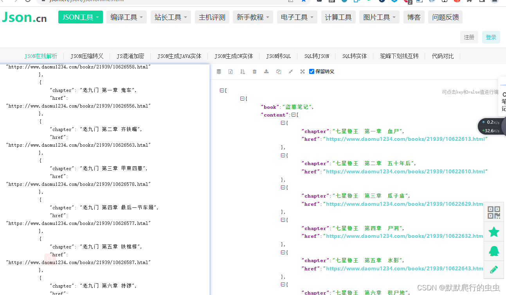This screenshot has height=295, width=506.
Task: Open the 站长工具 dropdown menu
Action: [171, 17]
